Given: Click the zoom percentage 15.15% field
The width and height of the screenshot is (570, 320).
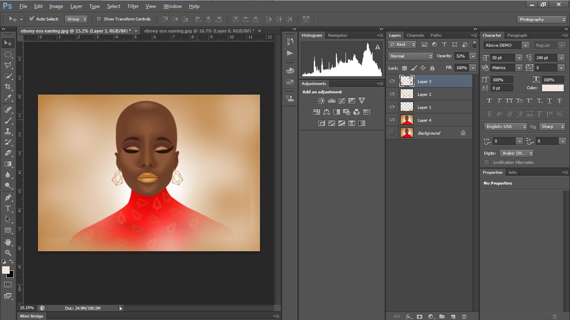Looking at the screenshot, I should coord(27,308).
